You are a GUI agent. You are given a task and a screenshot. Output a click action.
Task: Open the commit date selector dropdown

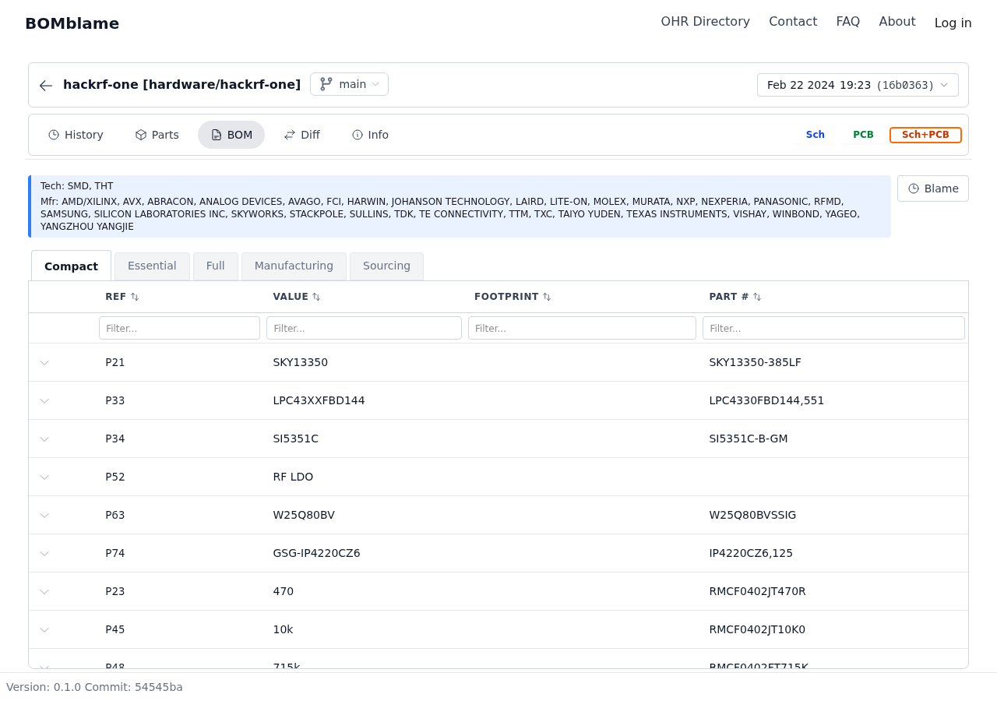pos(857,85)
